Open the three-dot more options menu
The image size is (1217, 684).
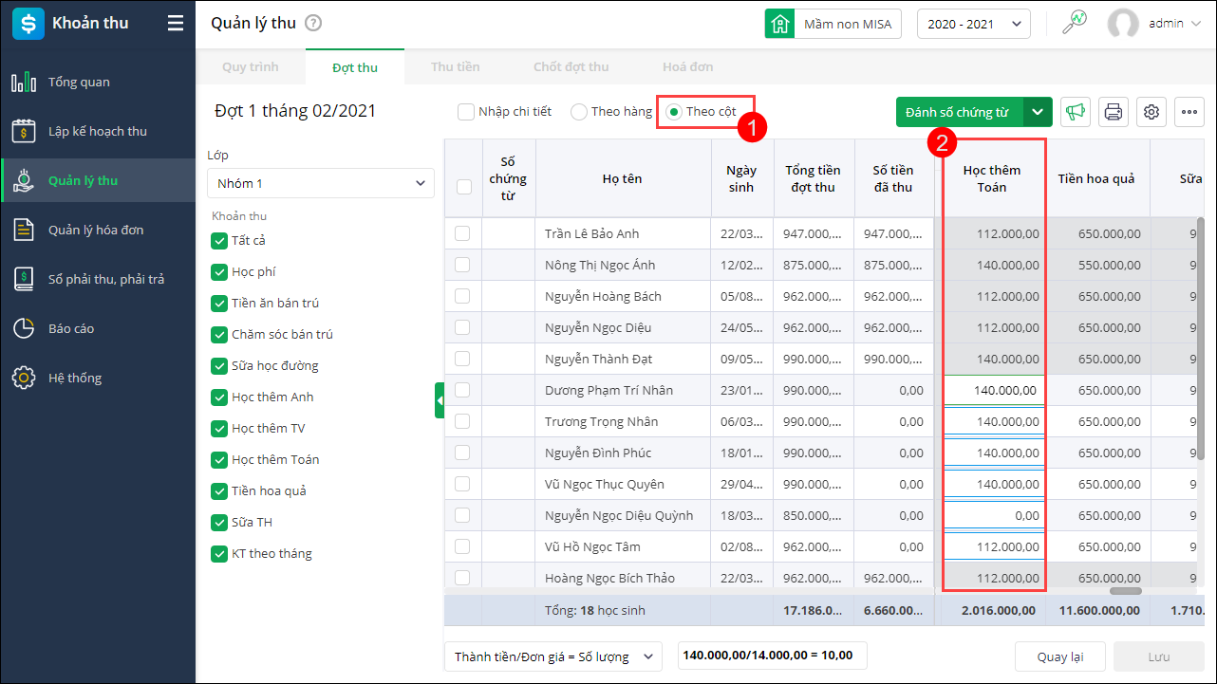(1189, 112)
